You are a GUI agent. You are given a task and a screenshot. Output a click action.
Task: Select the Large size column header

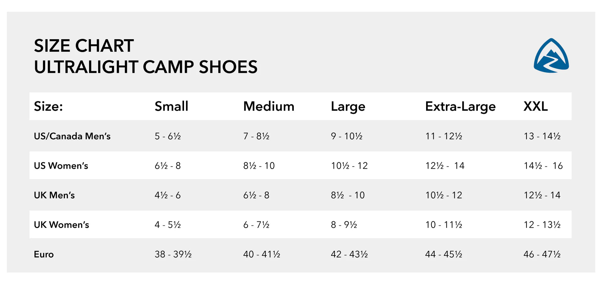coord(348,106)
